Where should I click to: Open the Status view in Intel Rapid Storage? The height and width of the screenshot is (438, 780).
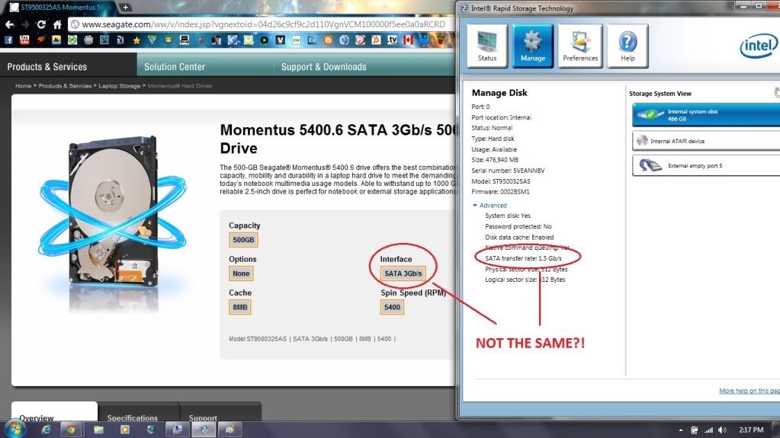coord(487,46)
